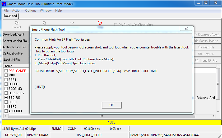Check the BOOTIMG partition checkbox
The width and height of the screenshot is (222, 138).
click(6, 89)
